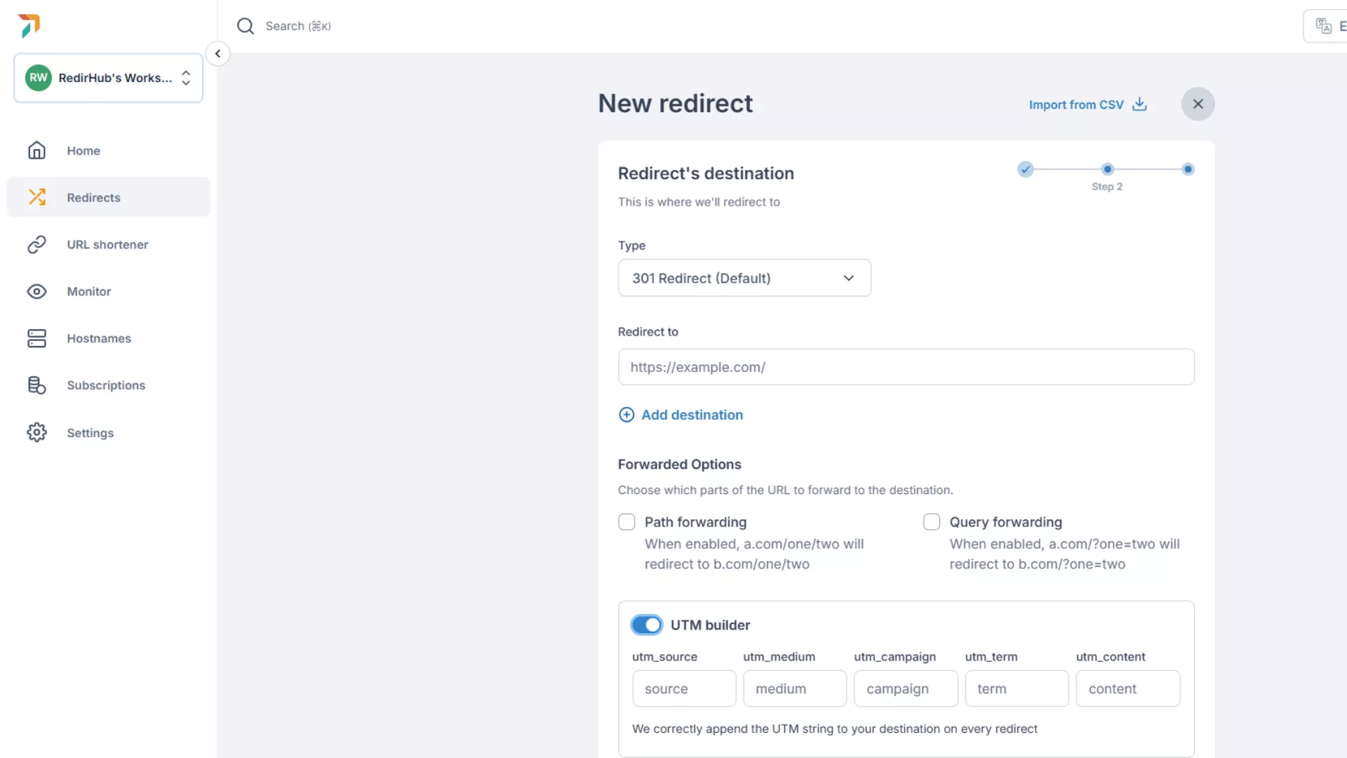The height and width of the screenshot is (758, 1347).
Task: Click the translate language icon top right
Action: pyautogui.click(x=1323, y=26)
